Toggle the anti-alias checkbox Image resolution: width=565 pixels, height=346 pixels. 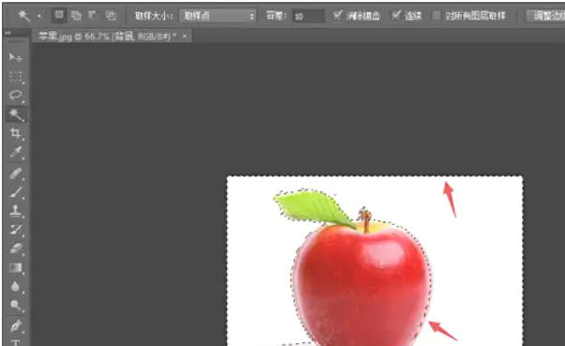(337, 15)
